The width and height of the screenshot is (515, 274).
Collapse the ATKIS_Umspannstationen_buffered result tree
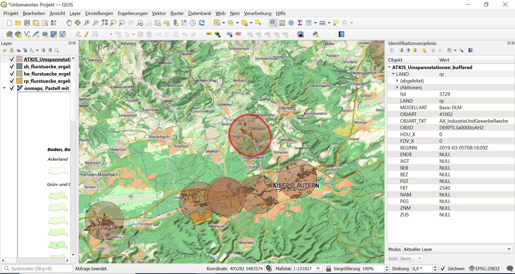pos(389,67)
